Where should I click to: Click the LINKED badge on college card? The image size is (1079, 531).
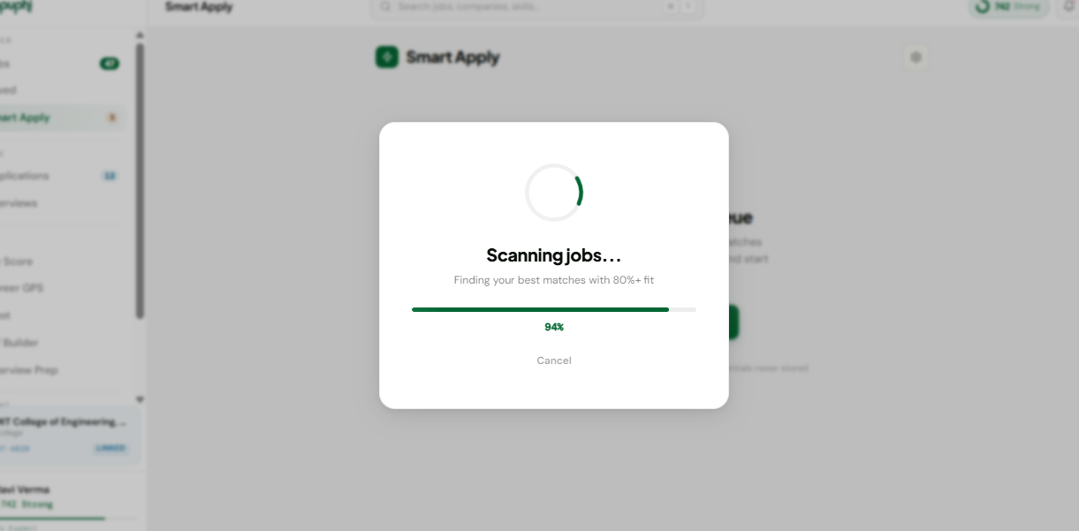tap(110, 449)
